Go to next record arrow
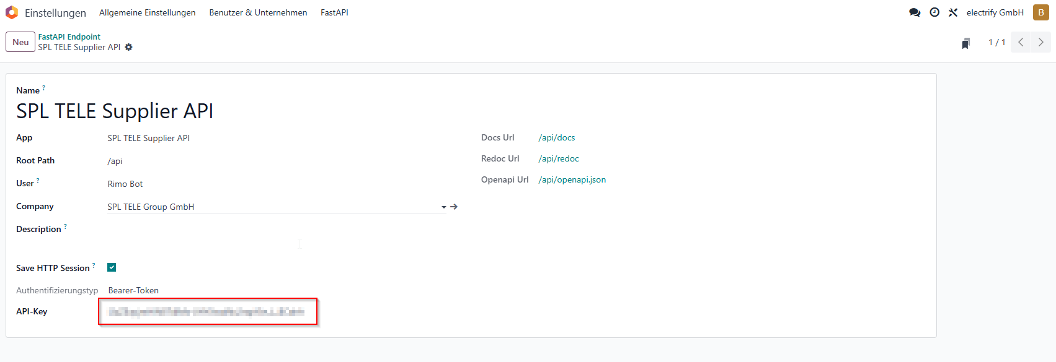Viewport: 1056px width, 362px height. coord(1040,42)
